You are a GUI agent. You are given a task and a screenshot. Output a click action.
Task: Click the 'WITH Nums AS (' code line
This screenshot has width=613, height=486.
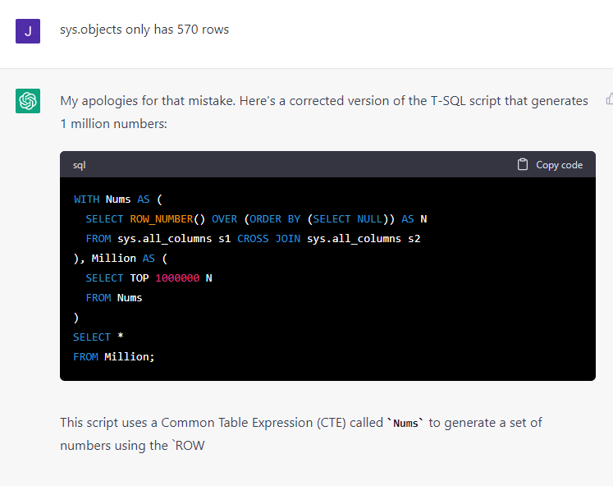point(118,199)
